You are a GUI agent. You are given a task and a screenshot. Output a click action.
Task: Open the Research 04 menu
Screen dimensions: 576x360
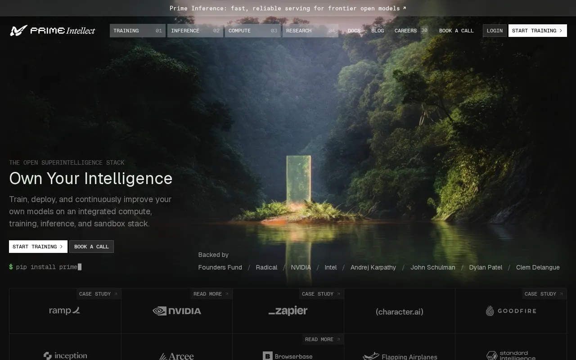(310, 31)
